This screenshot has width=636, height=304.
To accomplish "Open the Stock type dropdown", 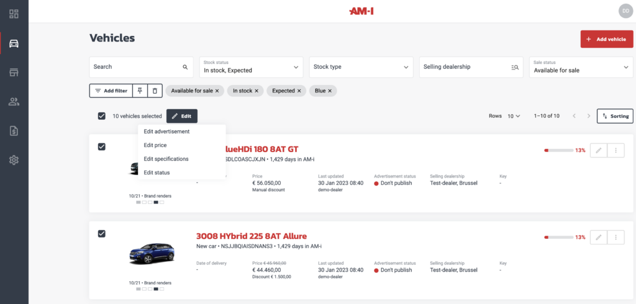I will click(361, 67).
